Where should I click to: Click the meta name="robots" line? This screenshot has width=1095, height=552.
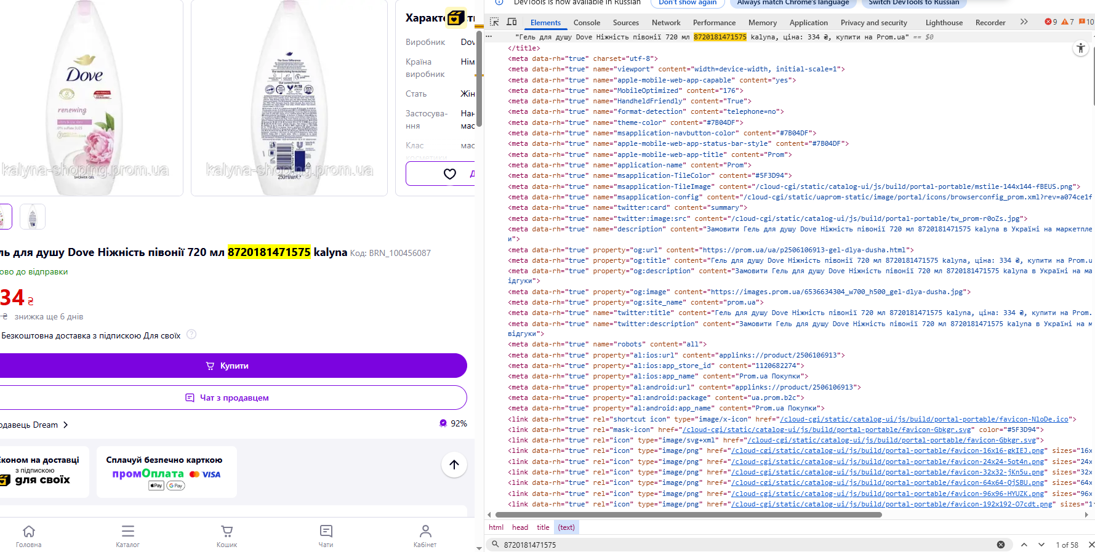607,345
